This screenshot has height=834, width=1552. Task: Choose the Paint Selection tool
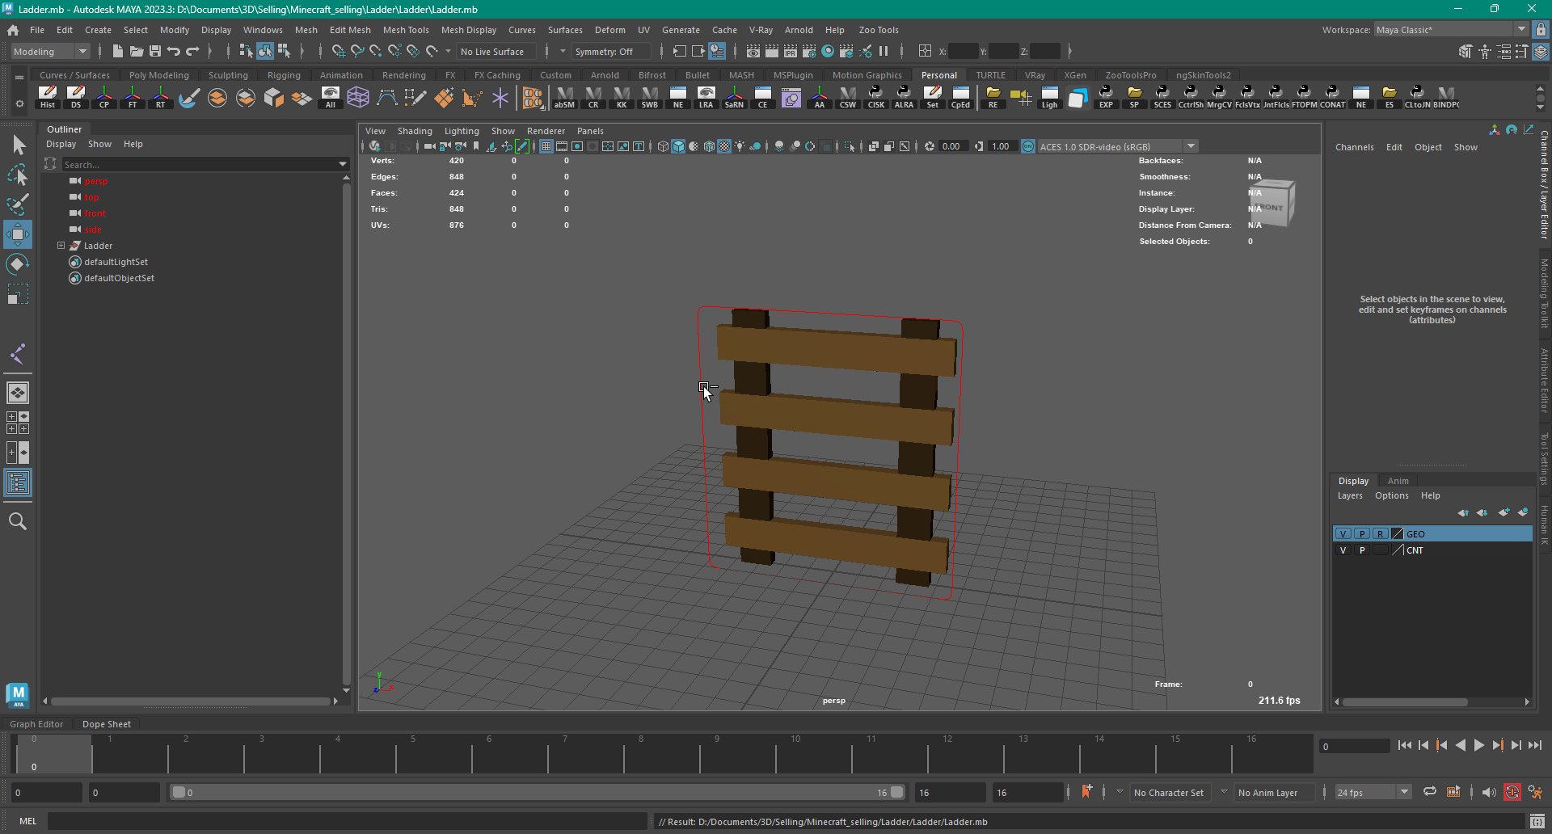point(18,204)
